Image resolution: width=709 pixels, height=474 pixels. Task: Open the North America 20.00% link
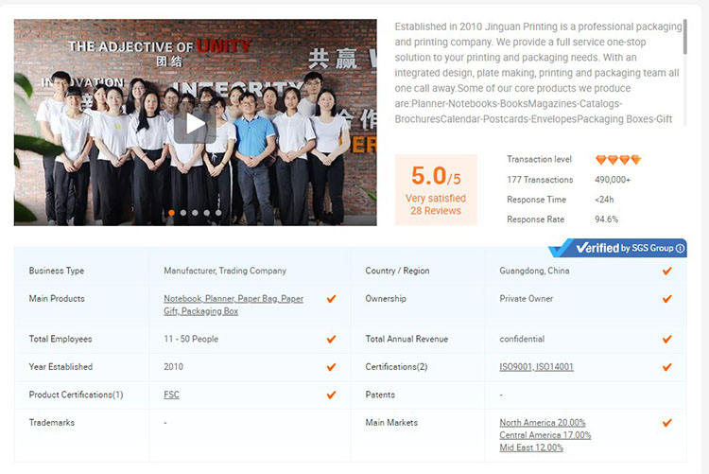[x=543, y=422]
